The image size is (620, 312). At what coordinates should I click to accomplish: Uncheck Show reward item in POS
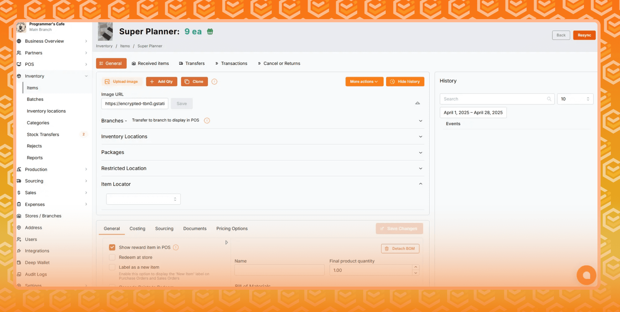pyautogui.click(x=112, y=247)
